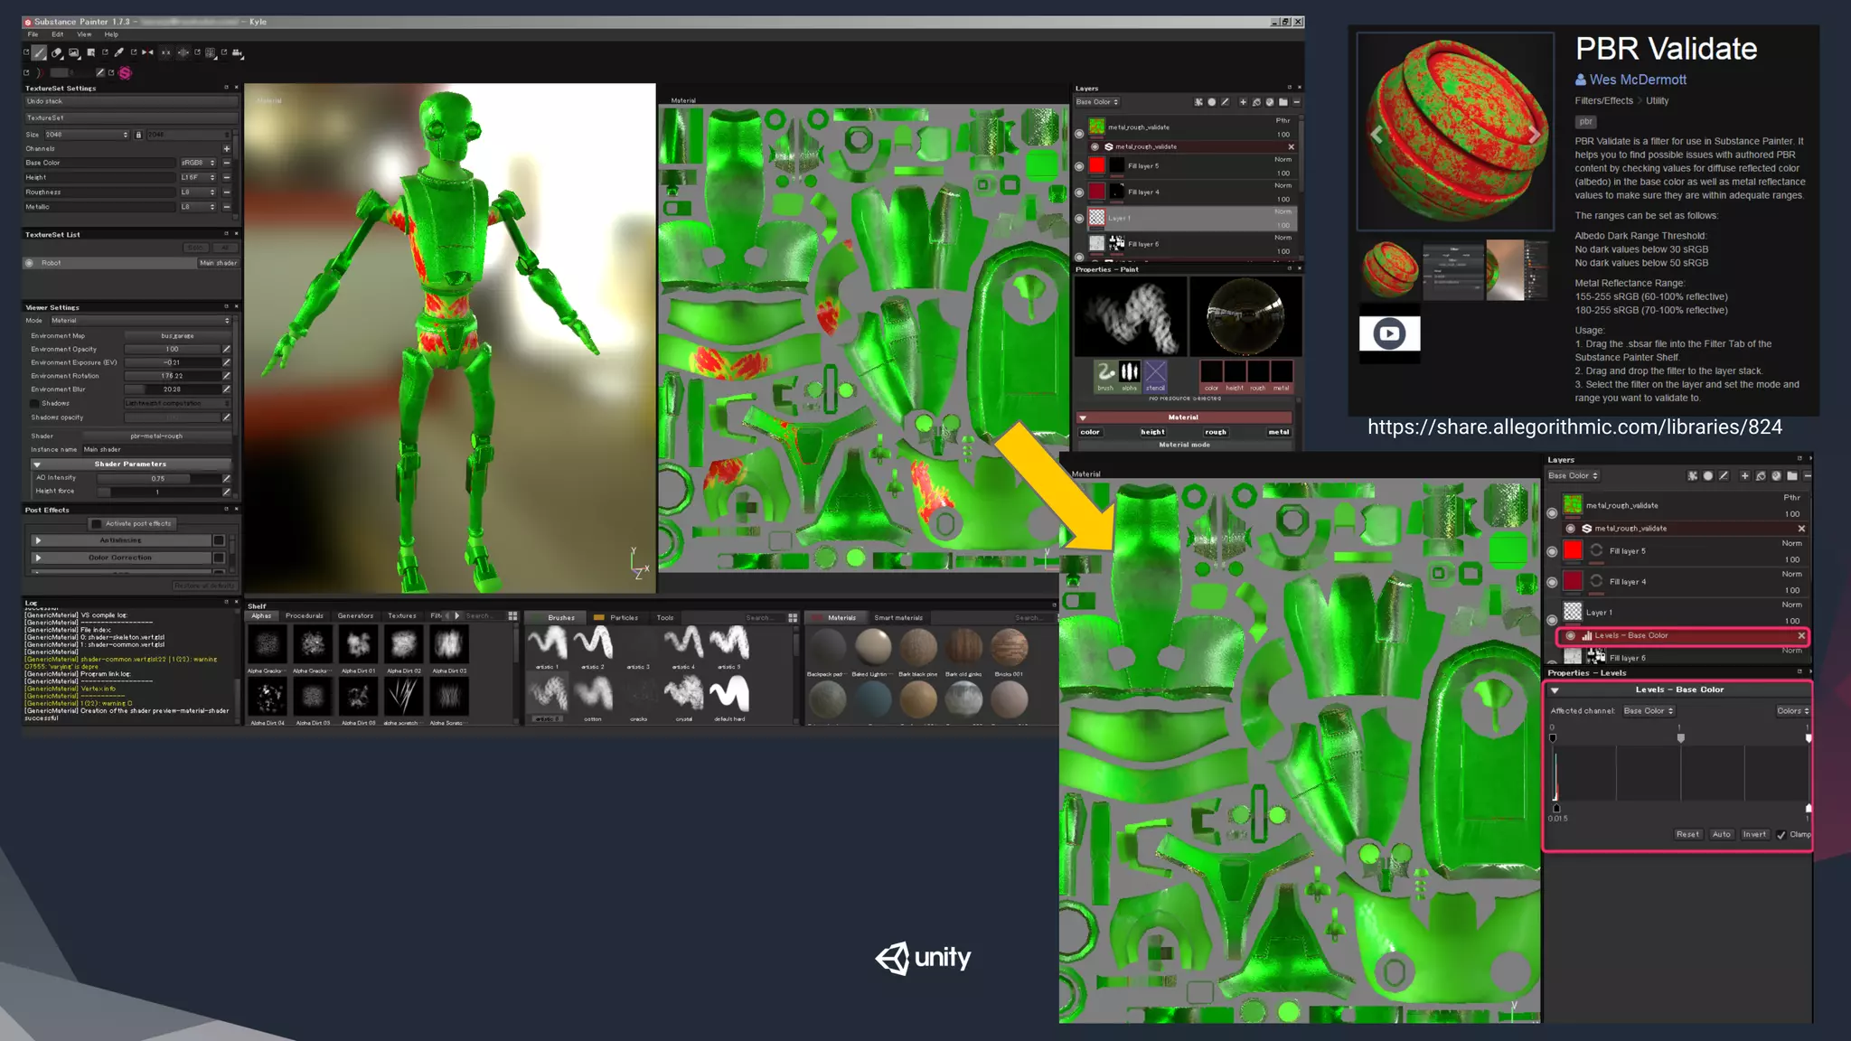Toggle Shelf grid view icon near Alphas search
This screenshot has width=1851, height=1041.
click(x=512, y=617)
